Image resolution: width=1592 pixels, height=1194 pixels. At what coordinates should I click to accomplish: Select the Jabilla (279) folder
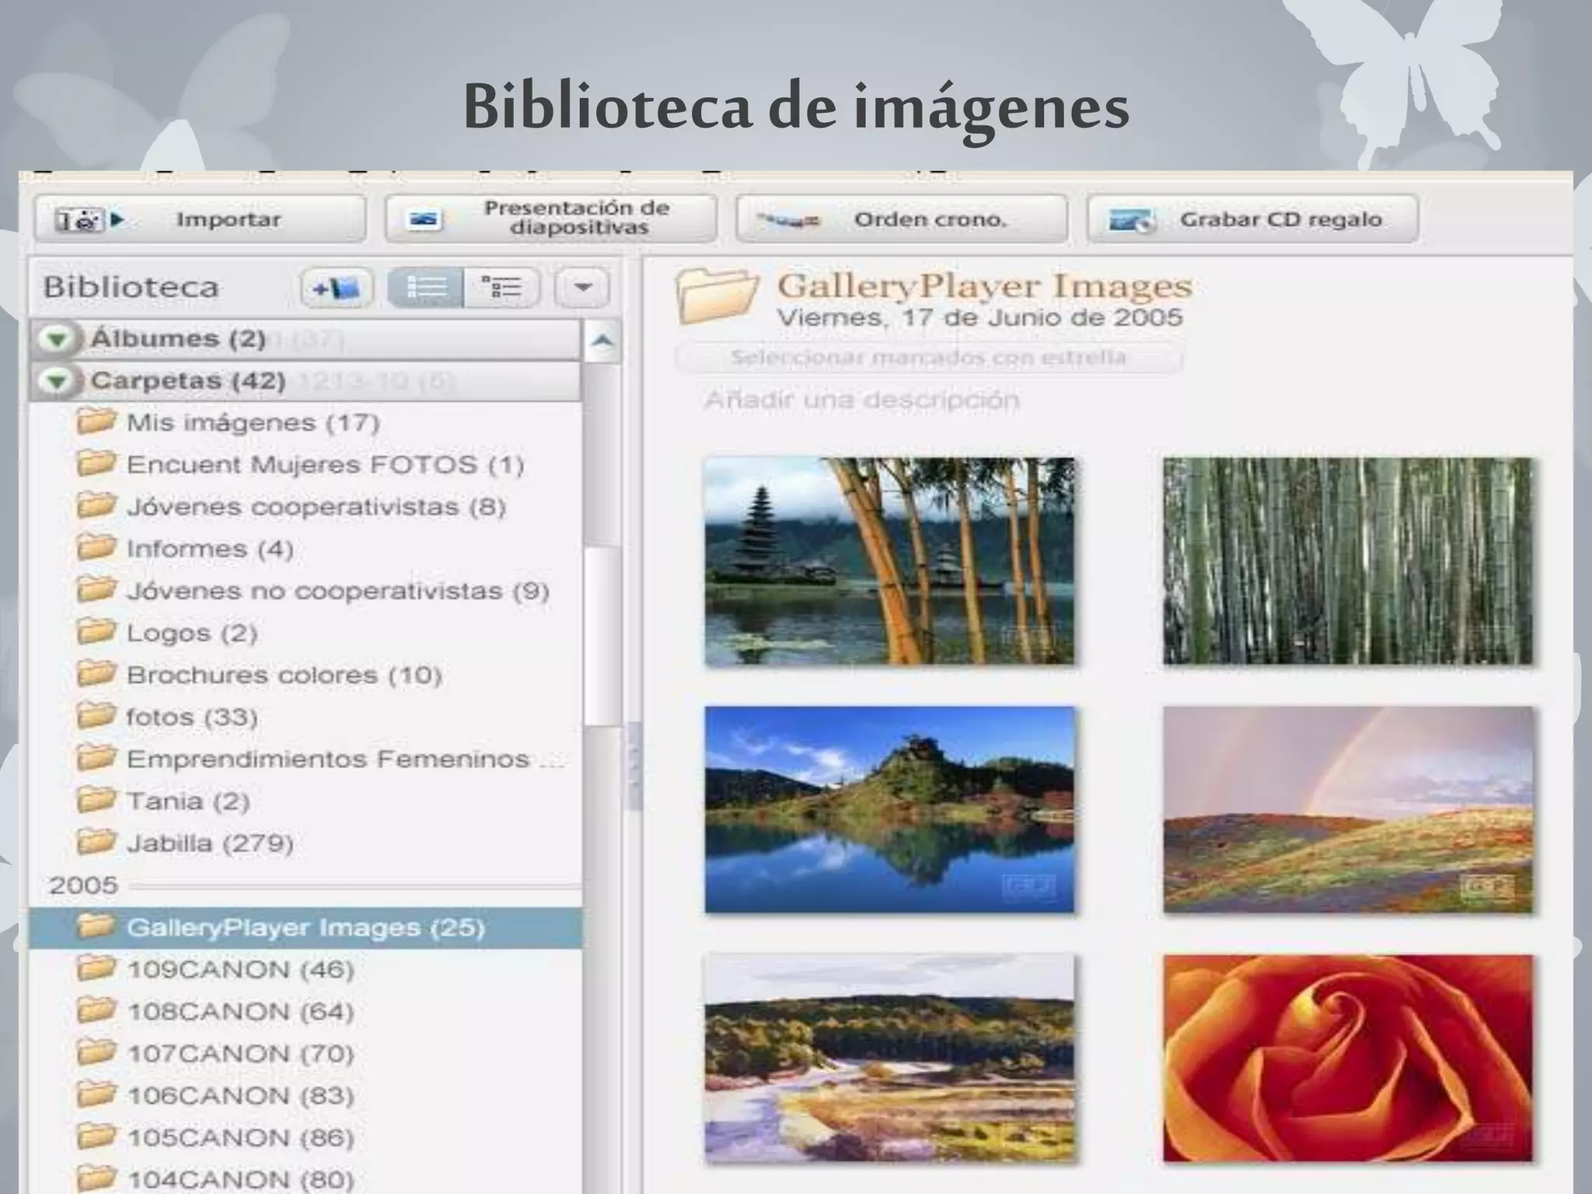(x=305, y=843)
